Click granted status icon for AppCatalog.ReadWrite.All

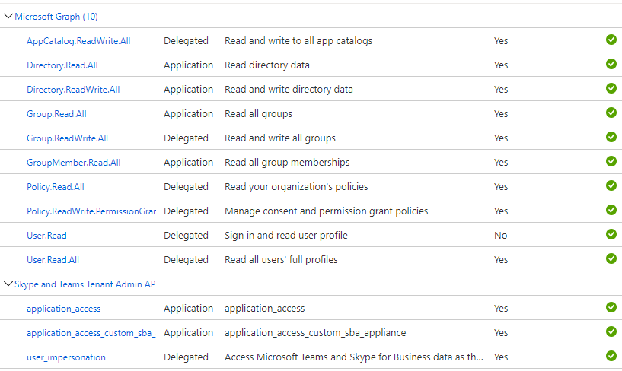tap(611, 40)
